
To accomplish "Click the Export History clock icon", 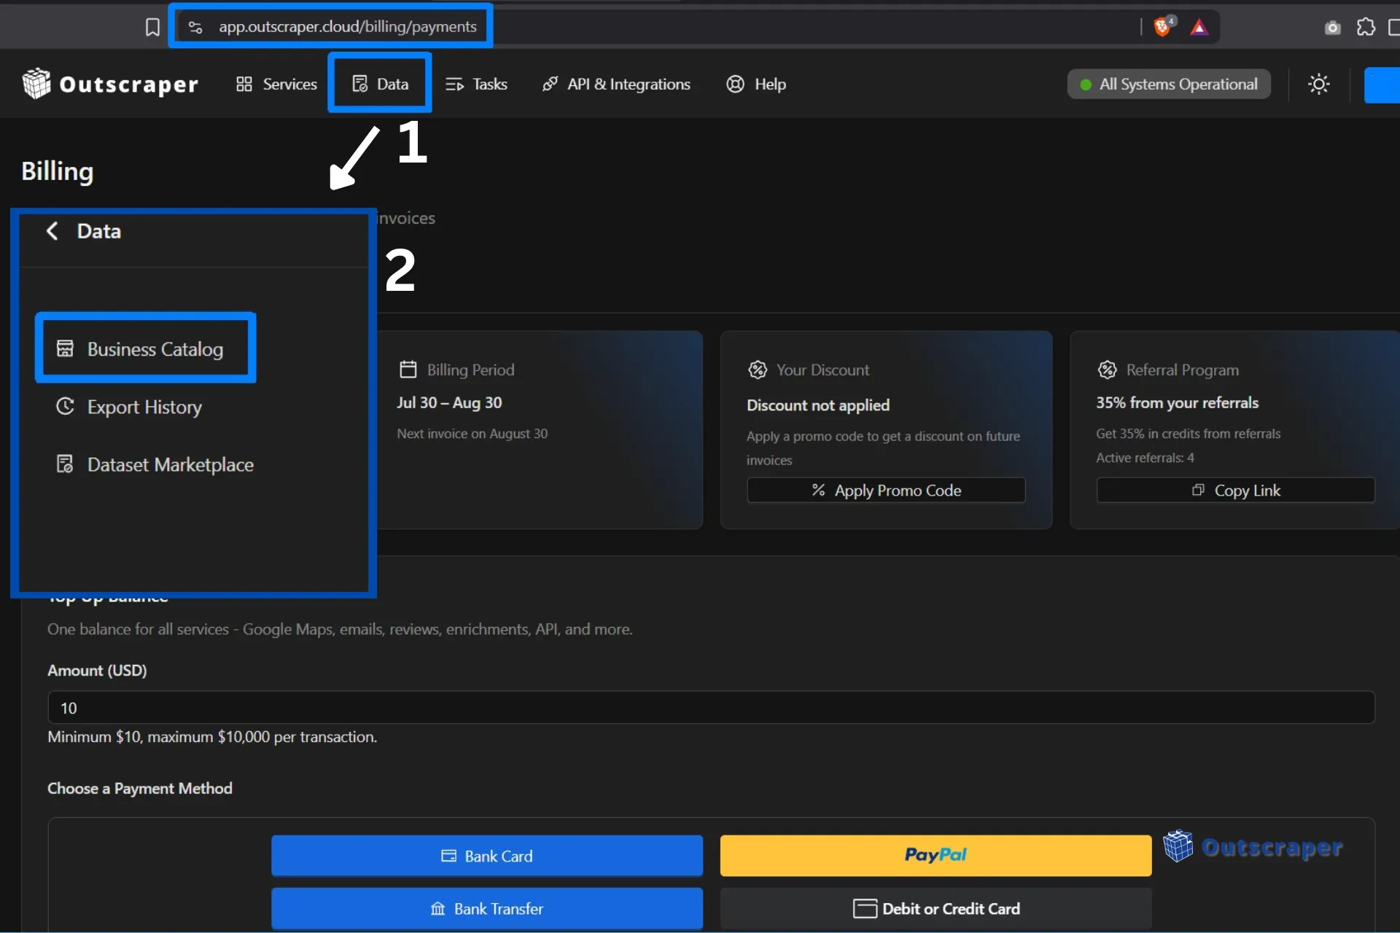I will click(x=65, y=406).
